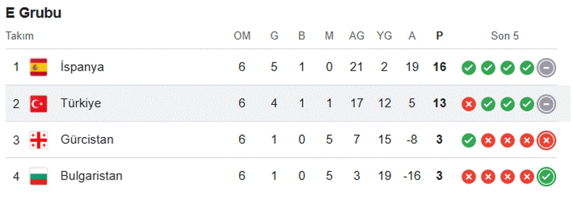Open the Gürcistan team link
This screenshot has width=573, height=217.
point(87,140)
